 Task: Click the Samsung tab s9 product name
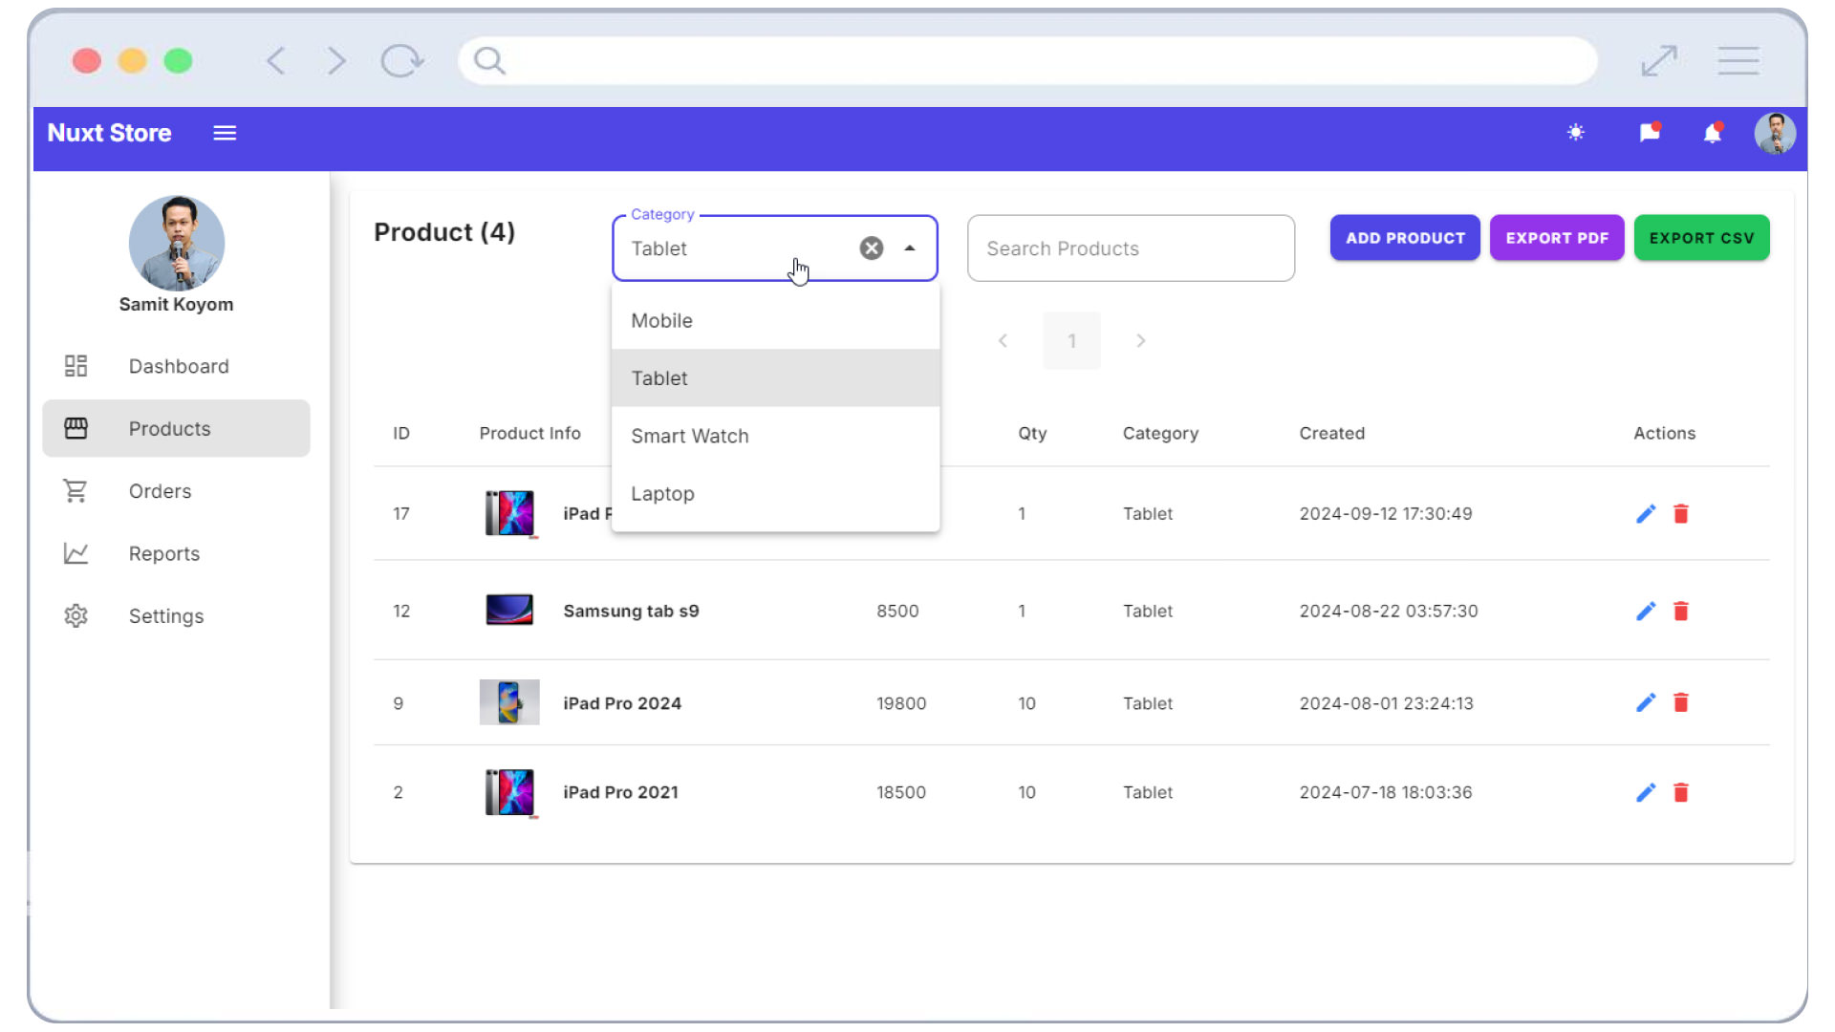631,612
